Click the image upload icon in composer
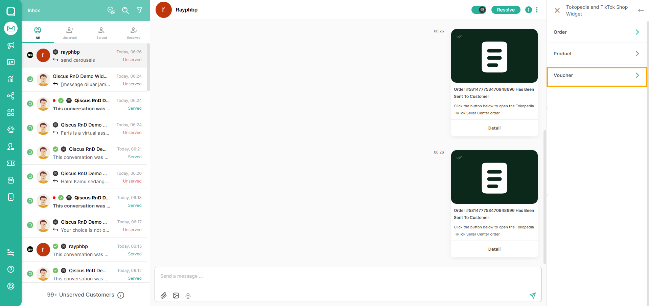649x306 pixels. 176,296
